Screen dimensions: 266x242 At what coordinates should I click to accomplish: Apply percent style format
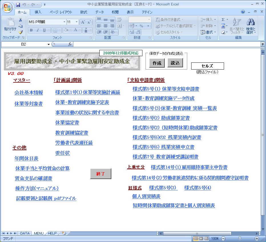[141, 26]
